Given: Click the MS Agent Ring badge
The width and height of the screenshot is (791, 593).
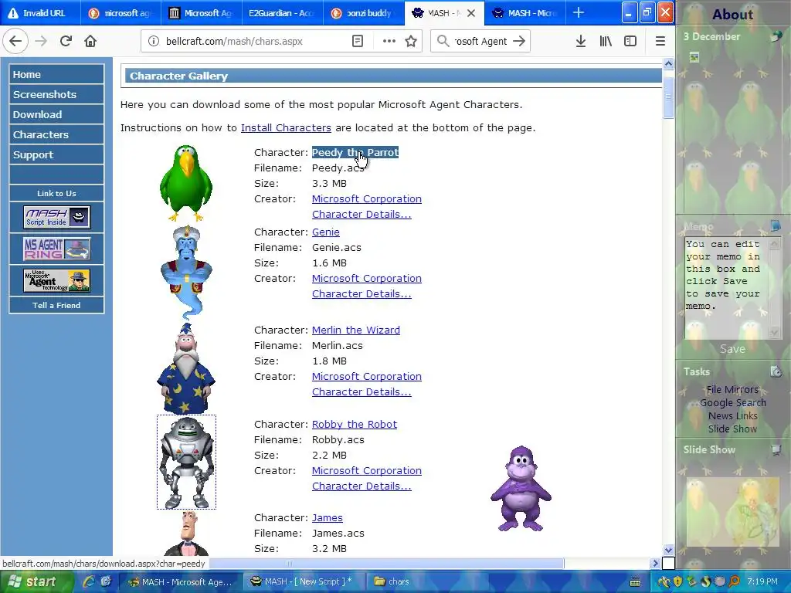Looking at the screenshot, I should point(56,249).
